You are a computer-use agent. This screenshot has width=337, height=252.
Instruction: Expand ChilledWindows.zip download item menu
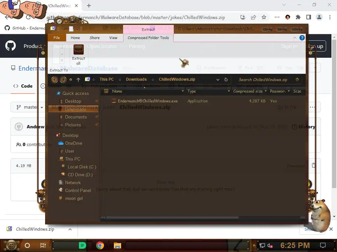click(x=70, y=229)
